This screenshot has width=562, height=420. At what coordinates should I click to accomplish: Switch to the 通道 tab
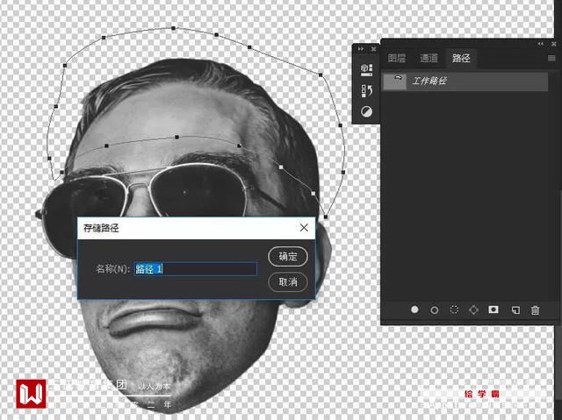tap(429, 58)
